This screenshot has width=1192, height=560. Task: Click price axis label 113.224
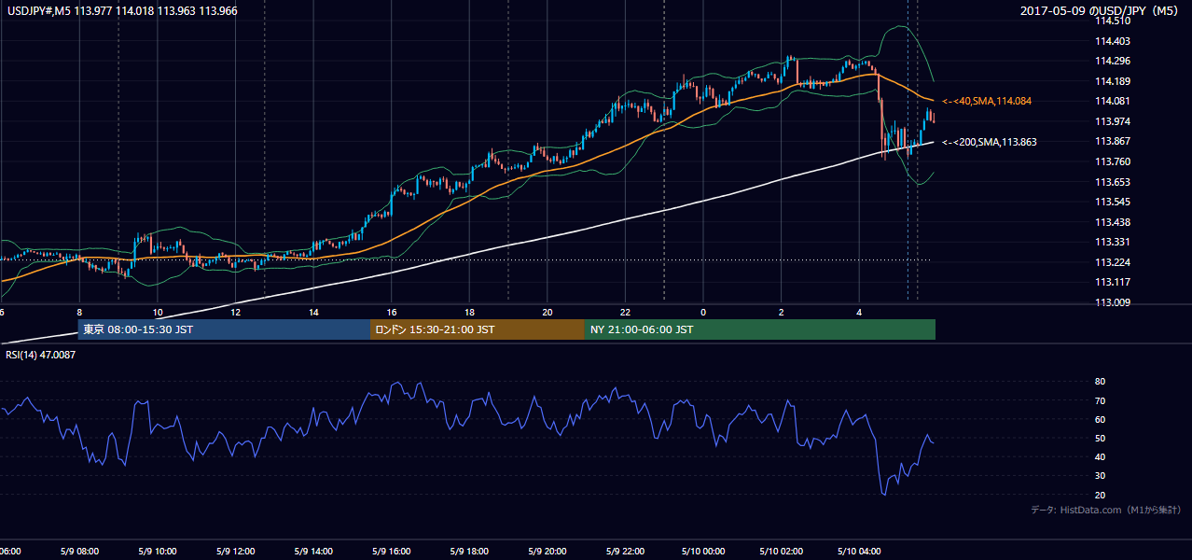(x=1113, y=262)
